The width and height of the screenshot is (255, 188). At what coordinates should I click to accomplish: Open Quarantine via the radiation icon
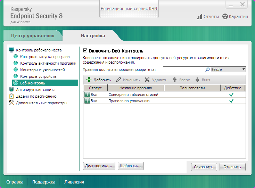(x=225, y=16)
